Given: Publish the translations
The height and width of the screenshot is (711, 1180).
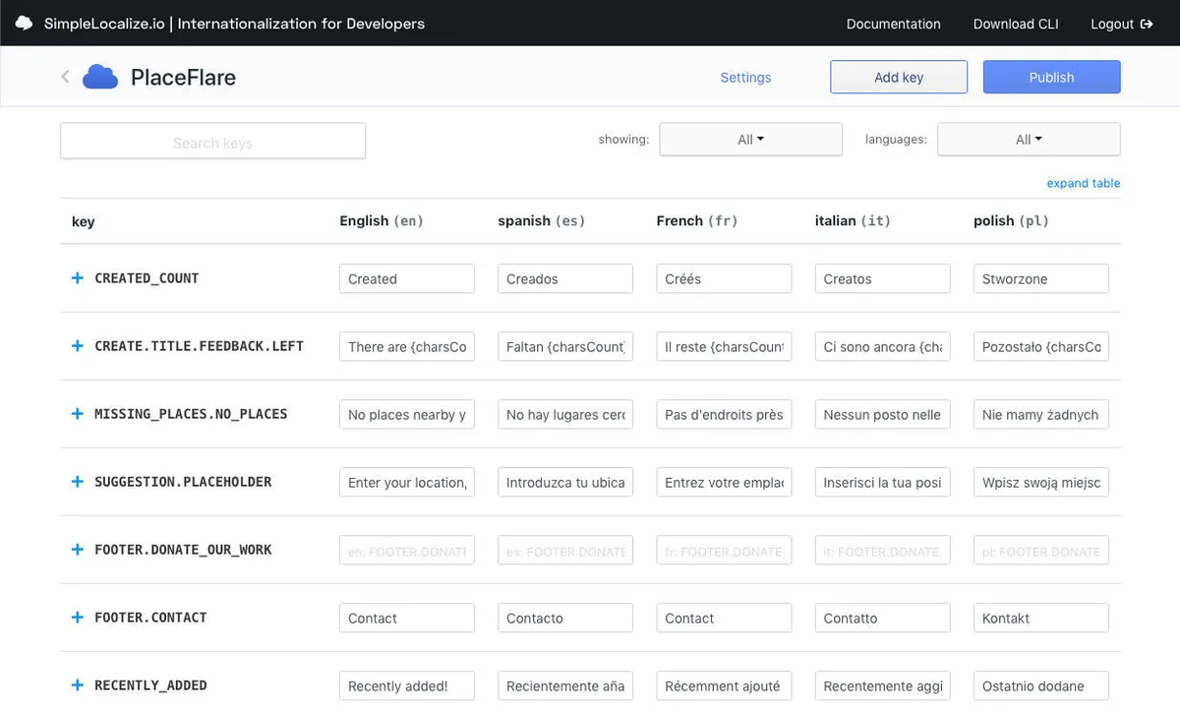Looking at the screenshot, I should click(1051, 78).
